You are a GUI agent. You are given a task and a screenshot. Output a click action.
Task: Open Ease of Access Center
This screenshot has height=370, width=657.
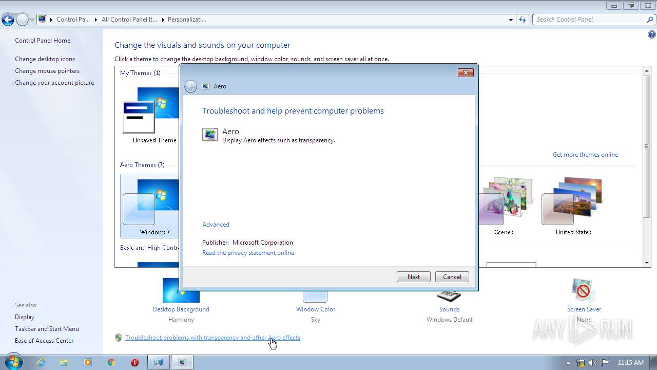tap(44, 341)
